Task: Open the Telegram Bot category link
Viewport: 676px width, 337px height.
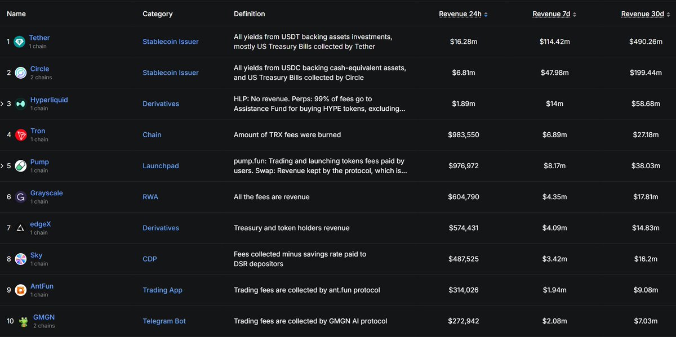Action: click(x=164, y=321)
